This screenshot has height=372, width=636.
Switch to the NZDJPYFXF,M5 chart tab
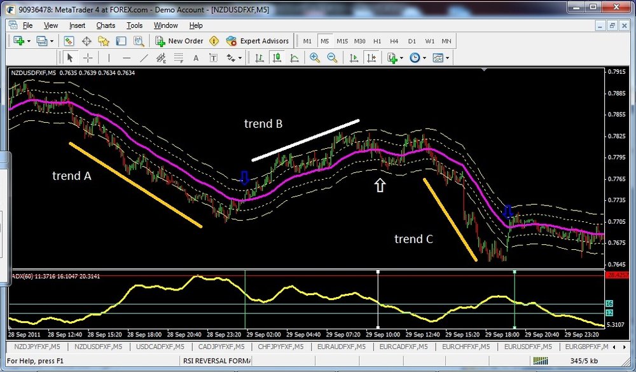pos(37,347)
